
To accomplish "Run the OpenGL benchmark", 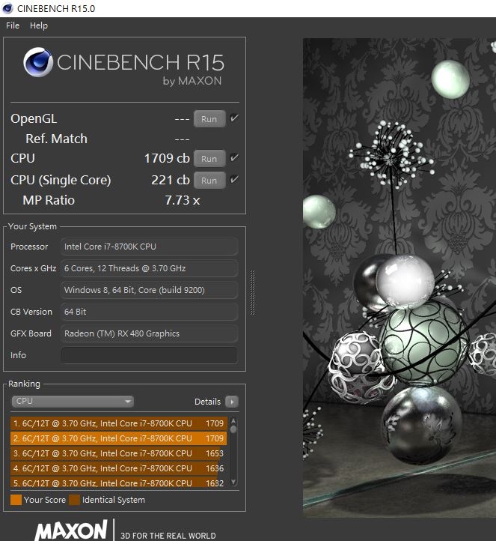I will point(209,119).
